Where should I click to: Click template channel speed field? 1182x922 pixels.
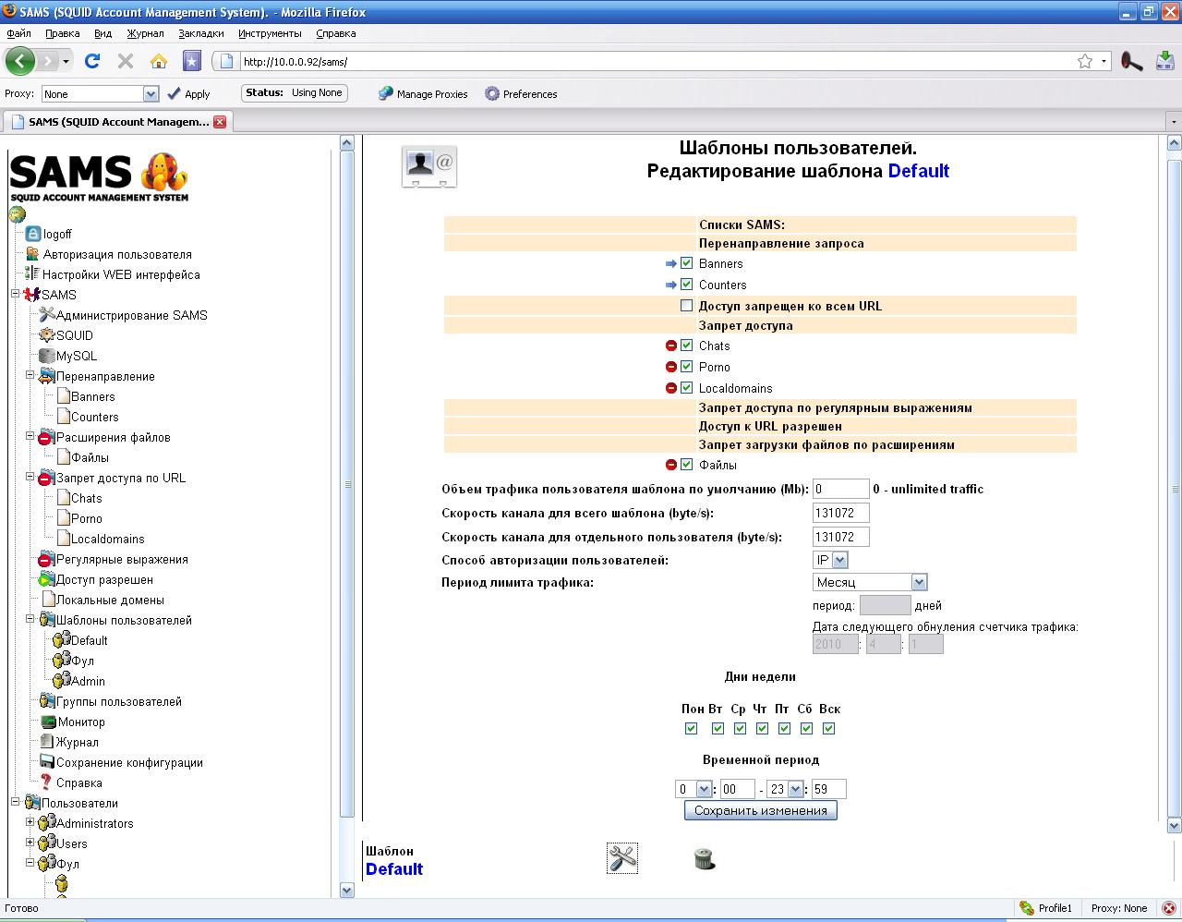pos(841,513)
